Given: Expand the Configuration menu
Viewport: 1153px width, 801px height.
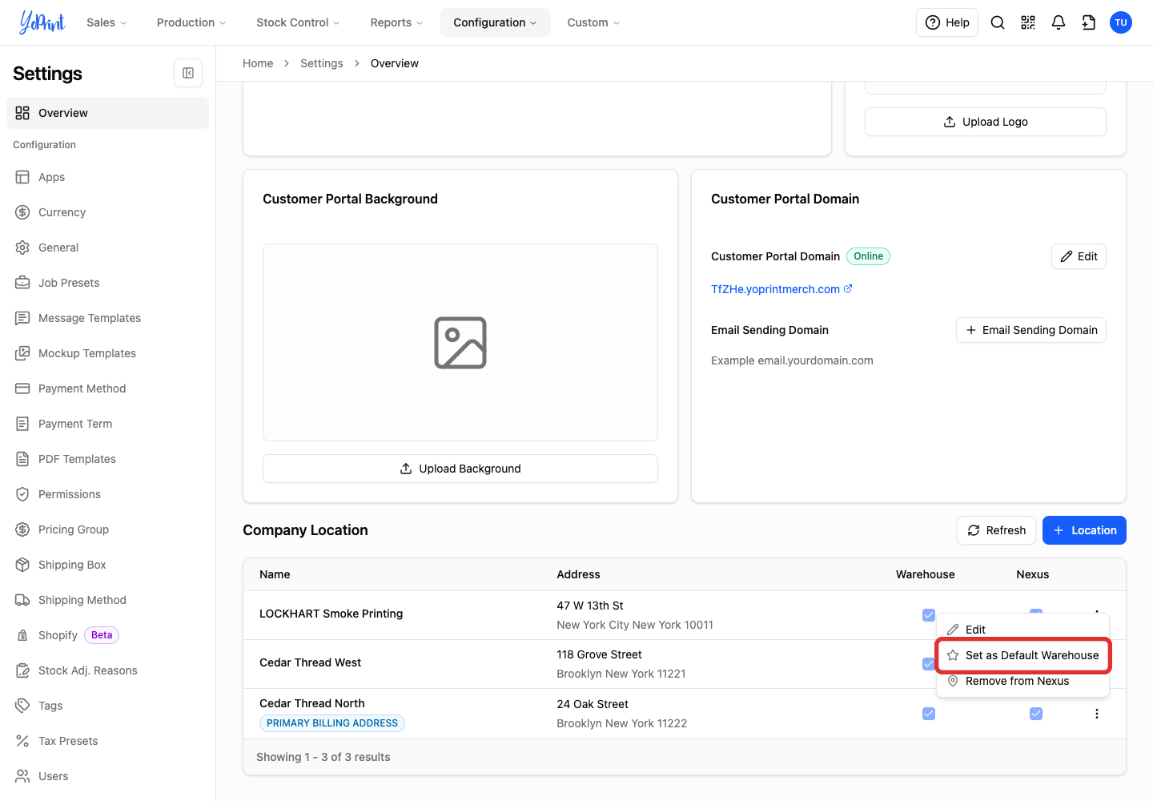Looking at the screenshot, I should tap(495, 22).
